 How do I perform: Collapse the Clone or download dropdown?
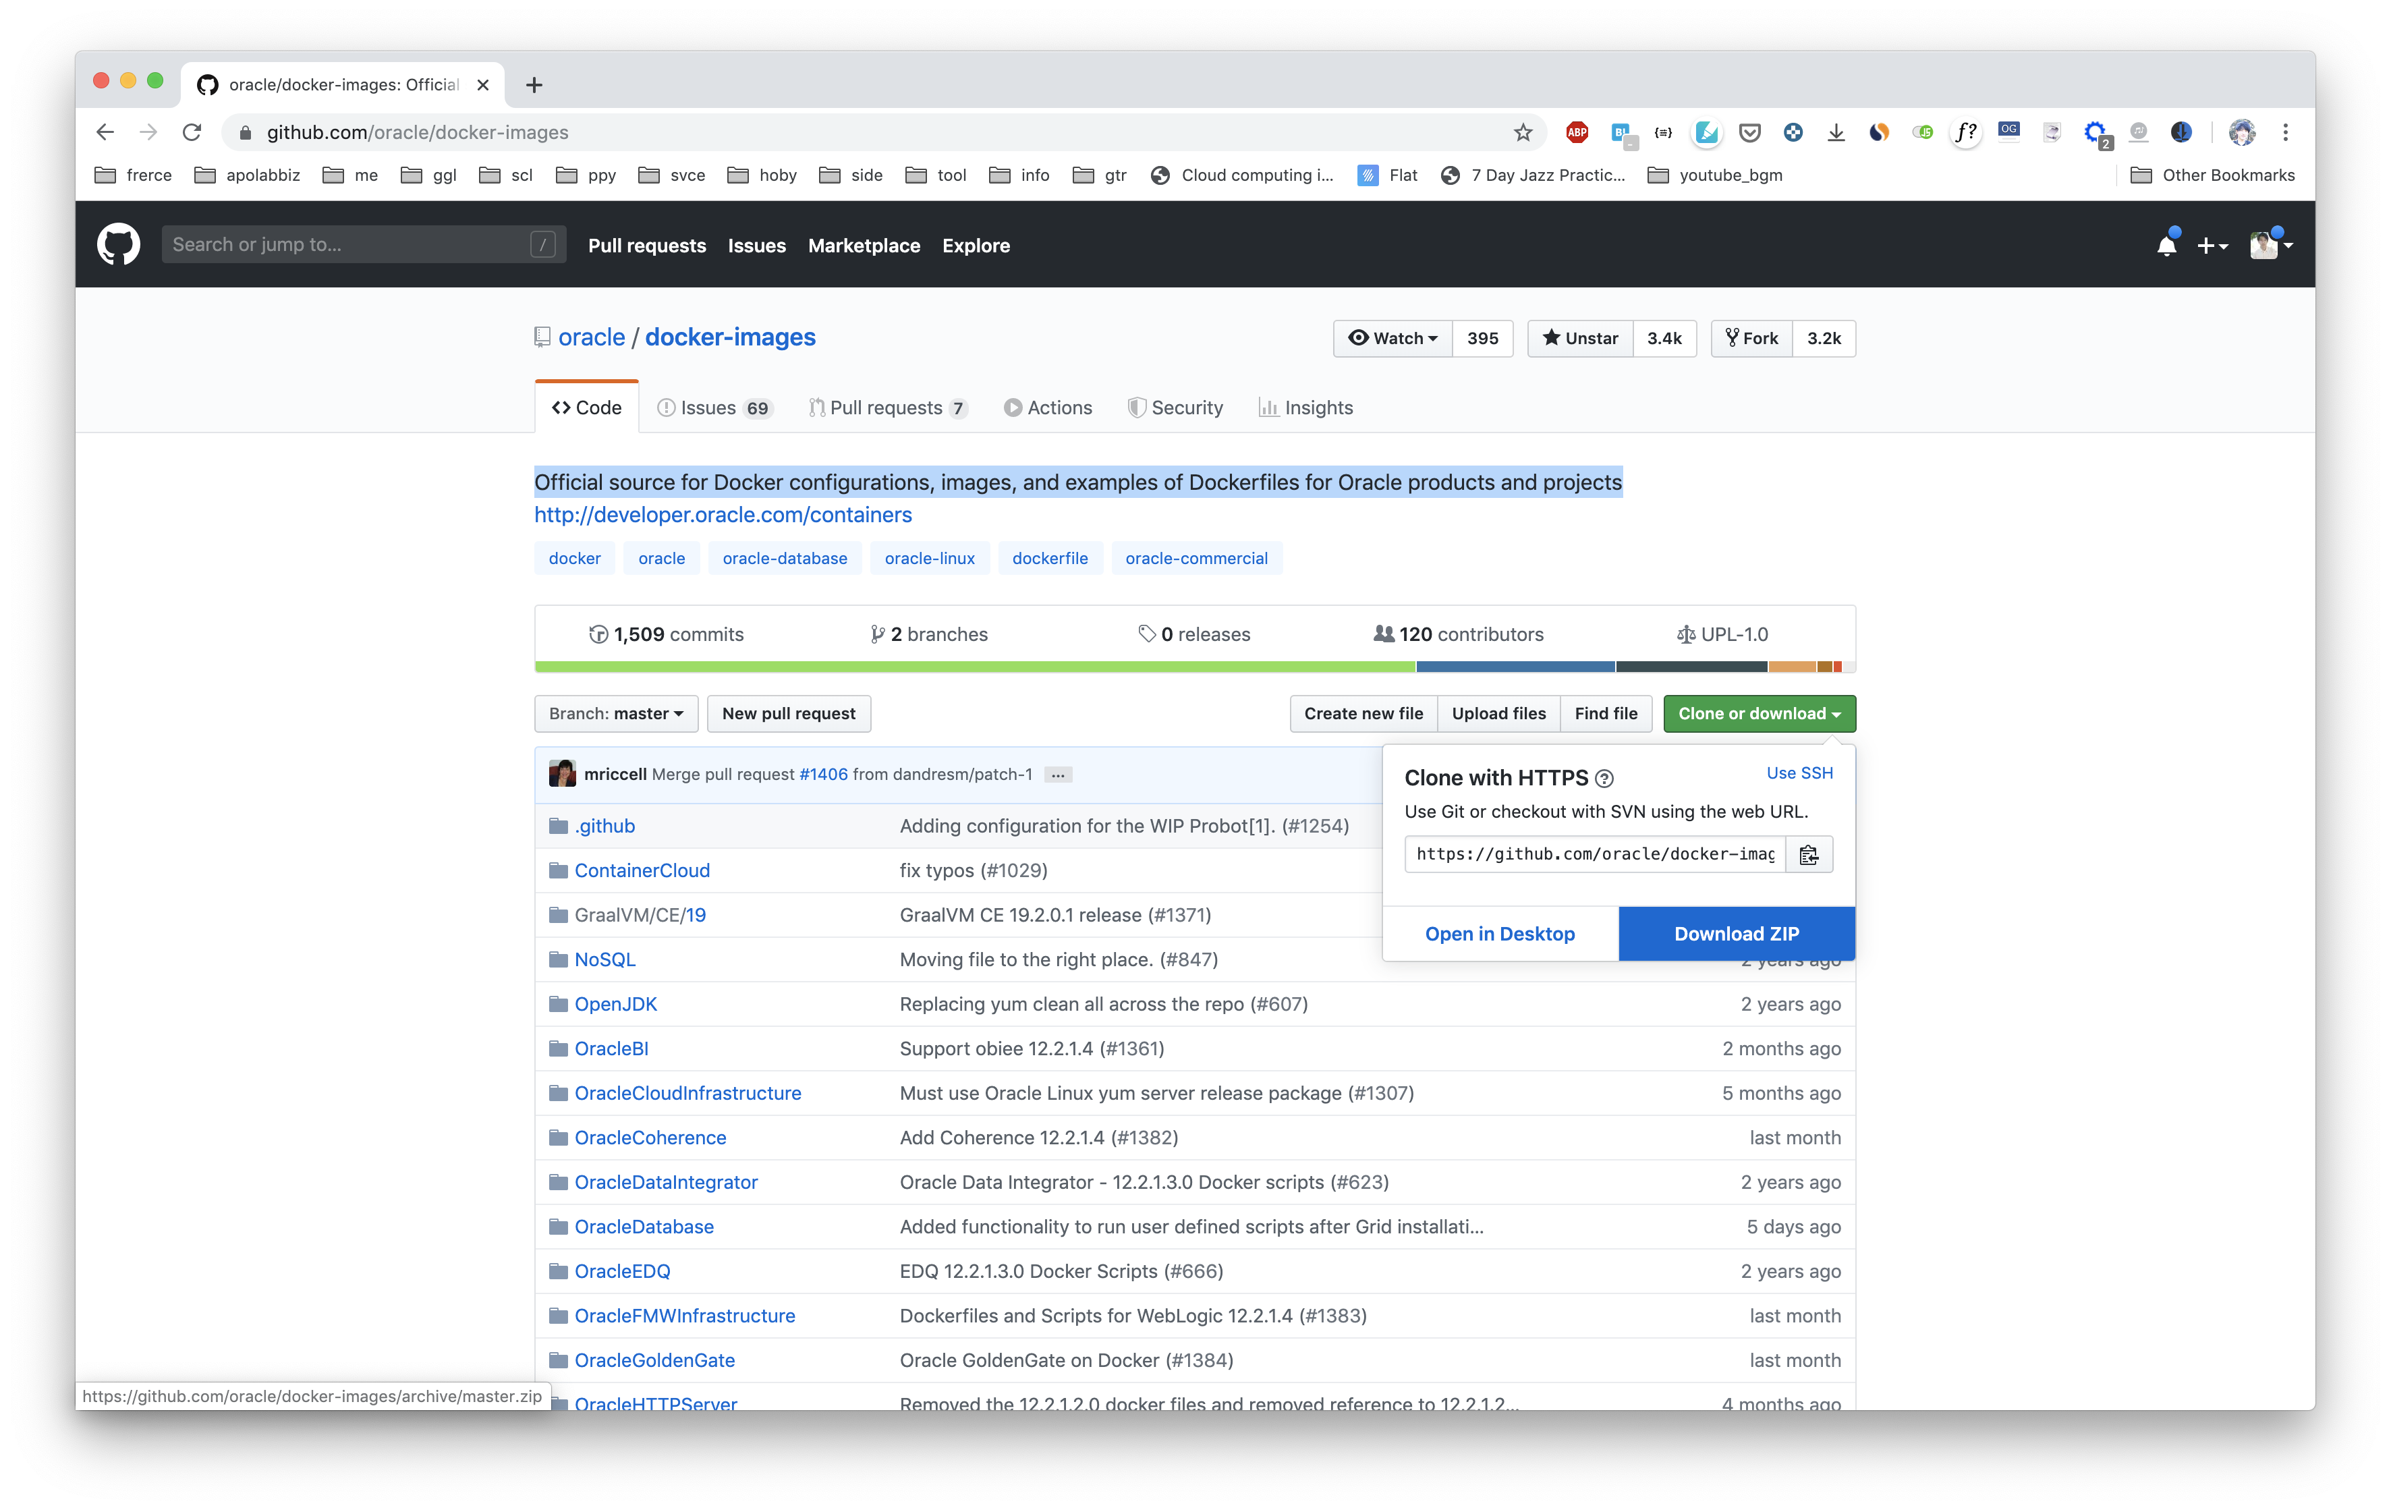1758,712
